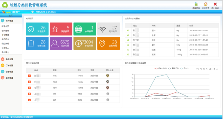Click the 15415 points cell
223x119 pixels.
coord(80,88)
